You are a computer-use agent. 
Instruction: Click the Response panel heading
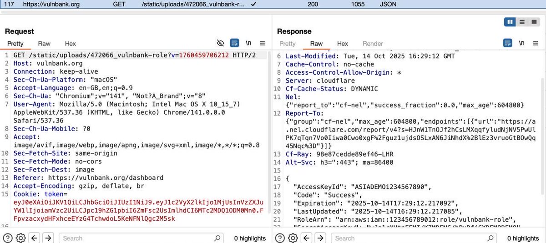pyautogui.click(x=294, y=31)
